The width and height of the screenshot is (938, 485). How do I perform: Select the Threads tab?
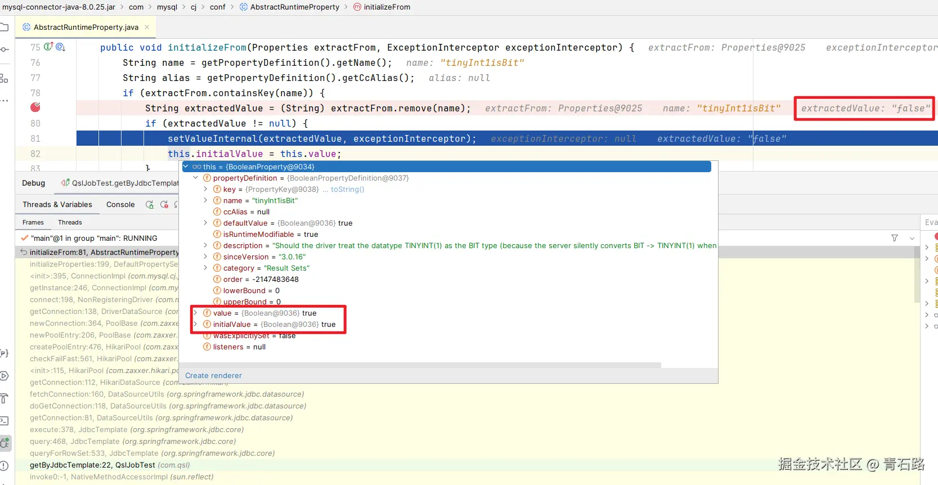(x=70, y=222)
